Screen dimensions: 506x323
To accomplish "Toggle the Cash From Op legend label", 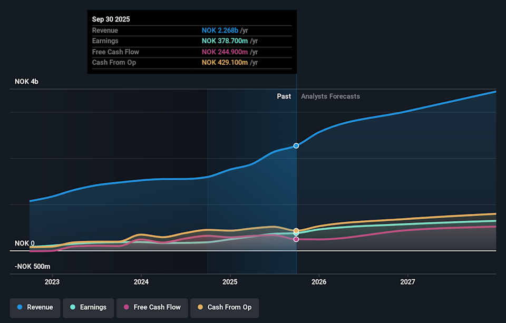I will [229, 307].
